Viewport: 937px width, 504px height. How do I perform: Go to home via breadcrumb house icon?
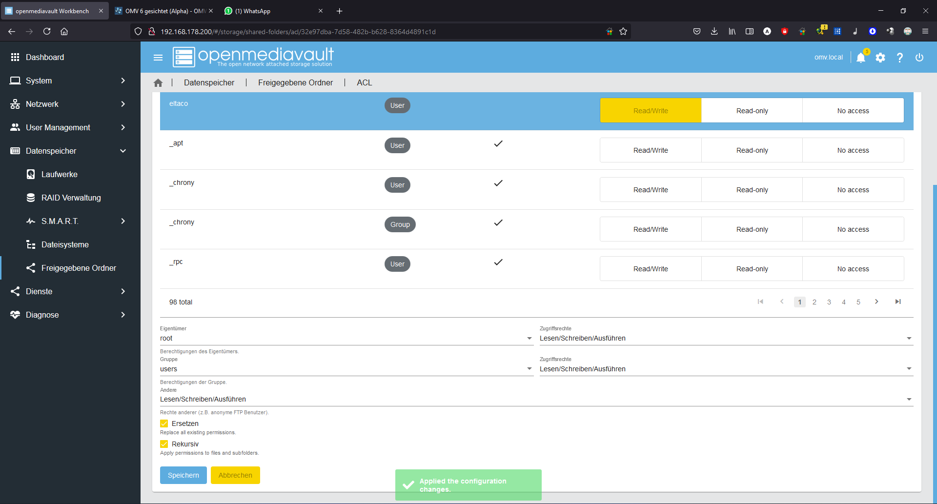[158, 83]
